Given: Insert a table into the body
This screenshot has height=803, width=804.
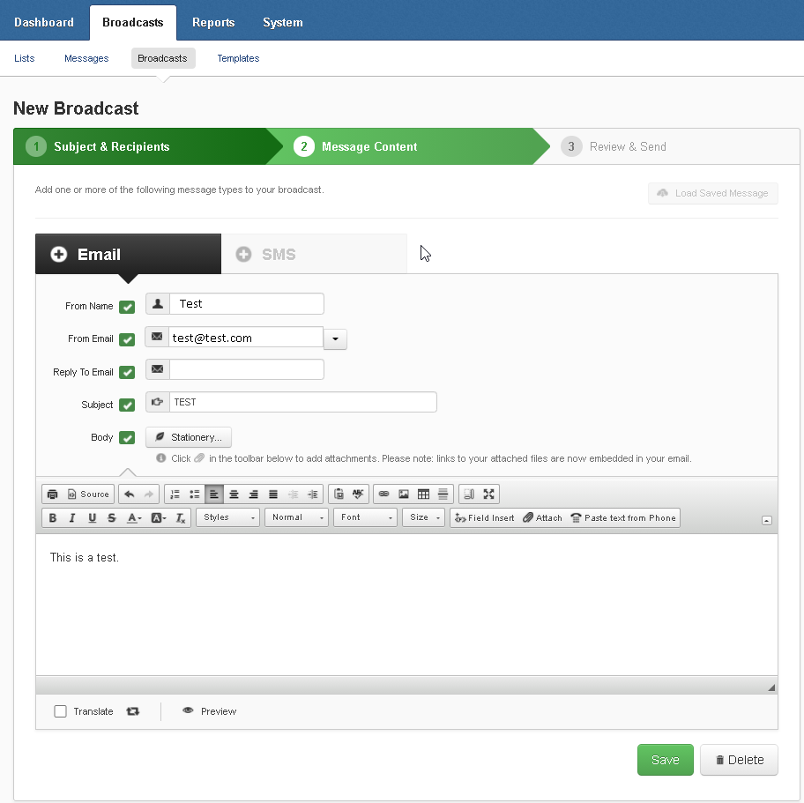Looking at the screenshot, I should 423,494.
